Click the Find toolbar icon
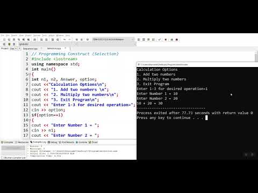Image resolution: width=258 pixels, height=193 pixels. click(41, 40)
